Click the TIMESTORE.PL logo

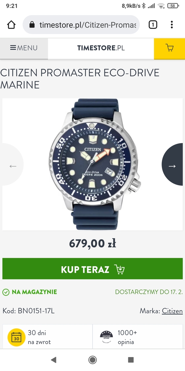[x=101, y=48]
